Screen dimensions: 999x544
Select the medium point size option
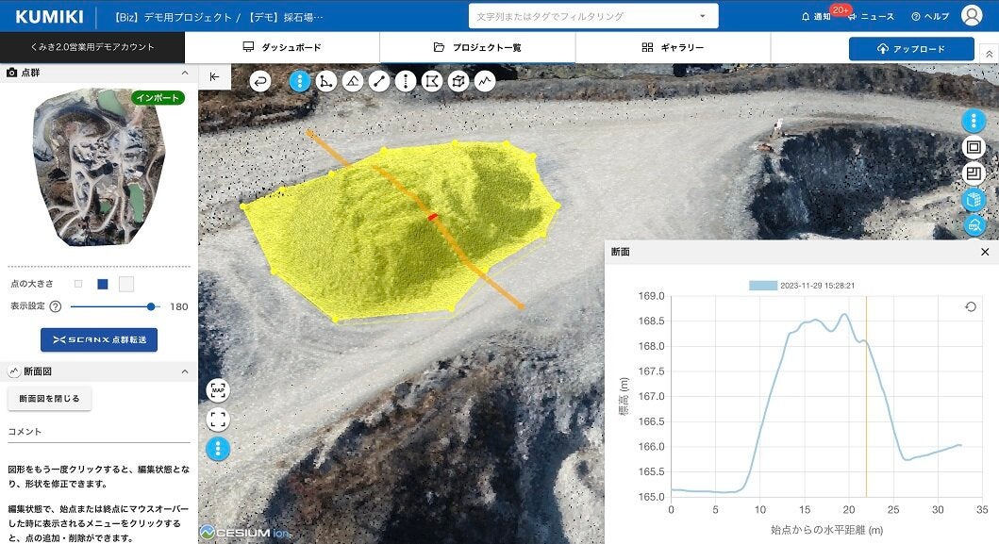tap(102, 284)
